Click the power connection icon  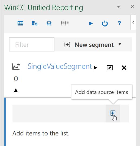coord(105,23)
